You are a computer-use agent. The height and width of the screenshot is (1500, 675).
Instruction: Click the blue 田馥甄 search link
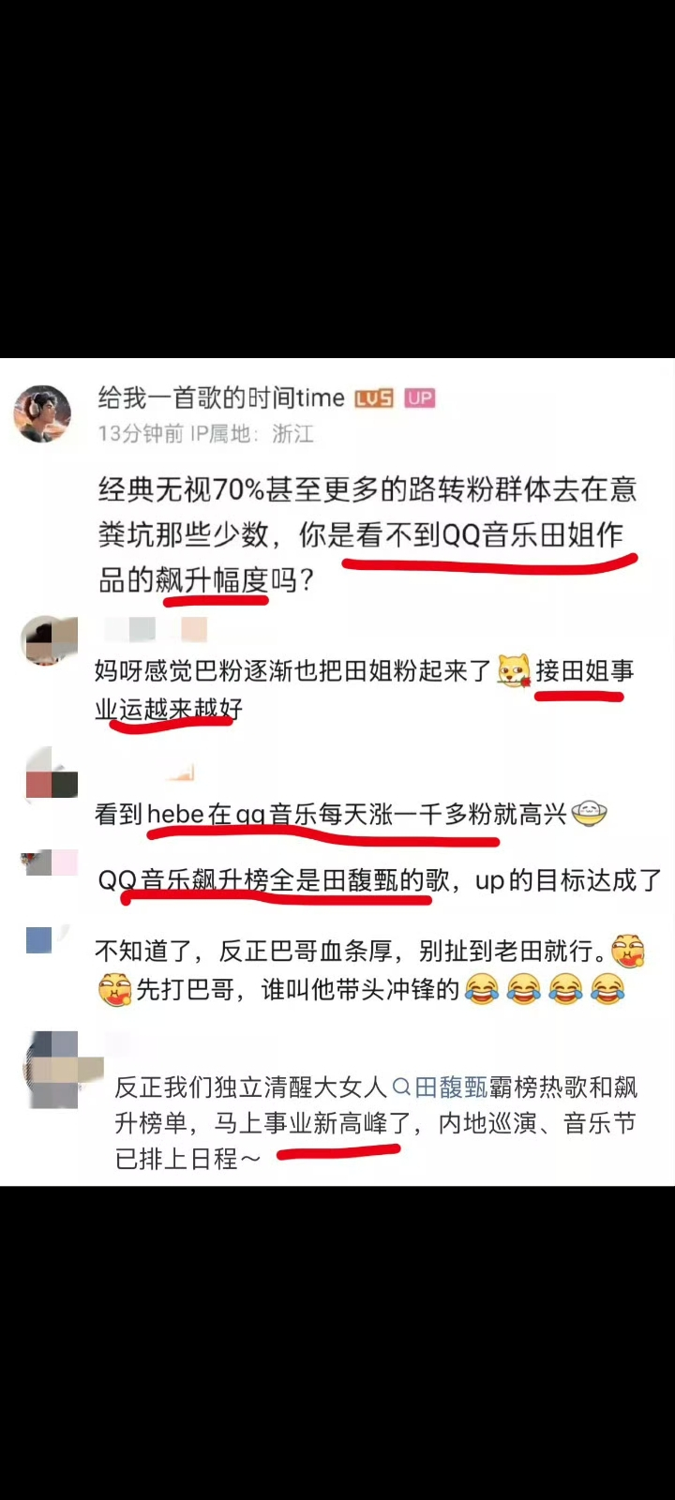(x=451, y=1087)
